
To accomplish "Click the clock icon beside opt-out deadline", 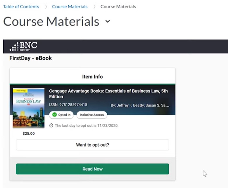I will (x=51, y=126).
